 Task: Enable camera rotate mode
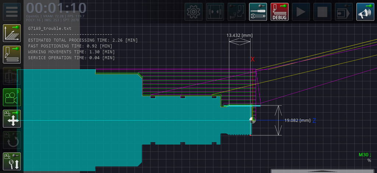(12, 140)
